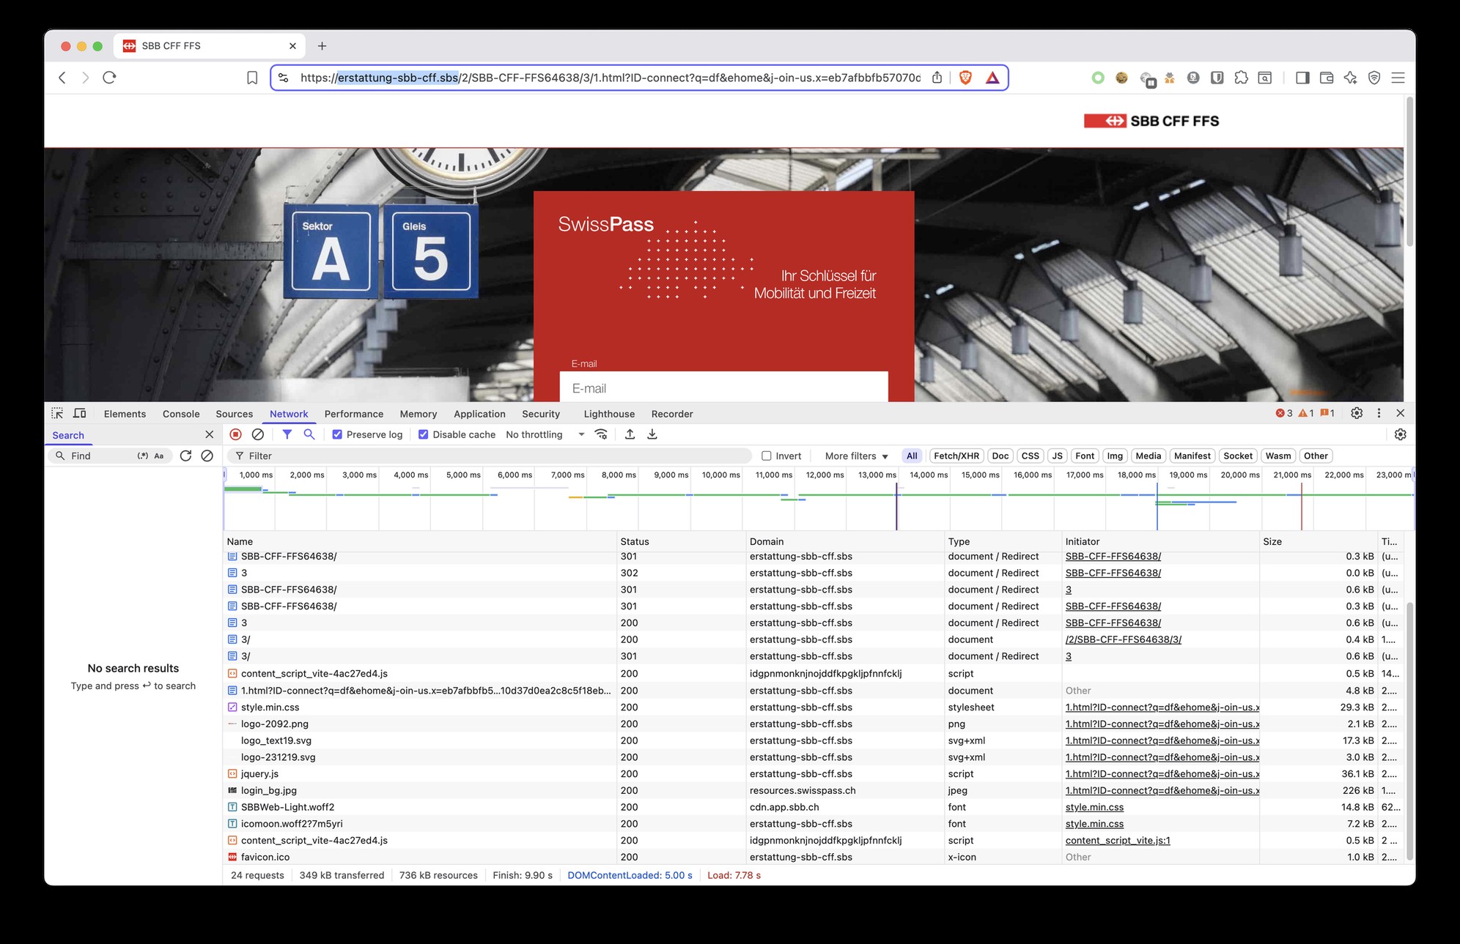Open the Leo AI sparkle icon
The height and width of the screenshot is (944, 1460).
1350,78
